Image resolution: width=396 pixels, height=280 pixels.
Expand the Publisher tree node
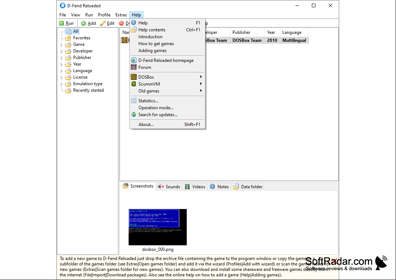coord(61,58)
